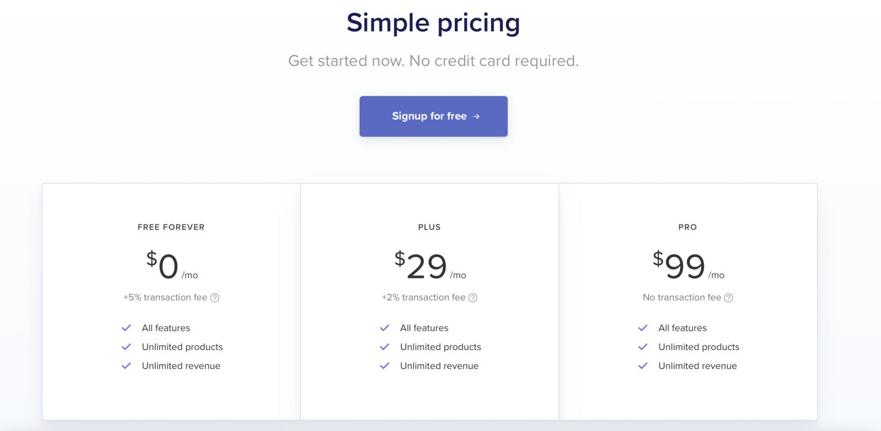The image size is (881, 431).
Task: Select the PLUS plan header
Action: pos(429,227)
